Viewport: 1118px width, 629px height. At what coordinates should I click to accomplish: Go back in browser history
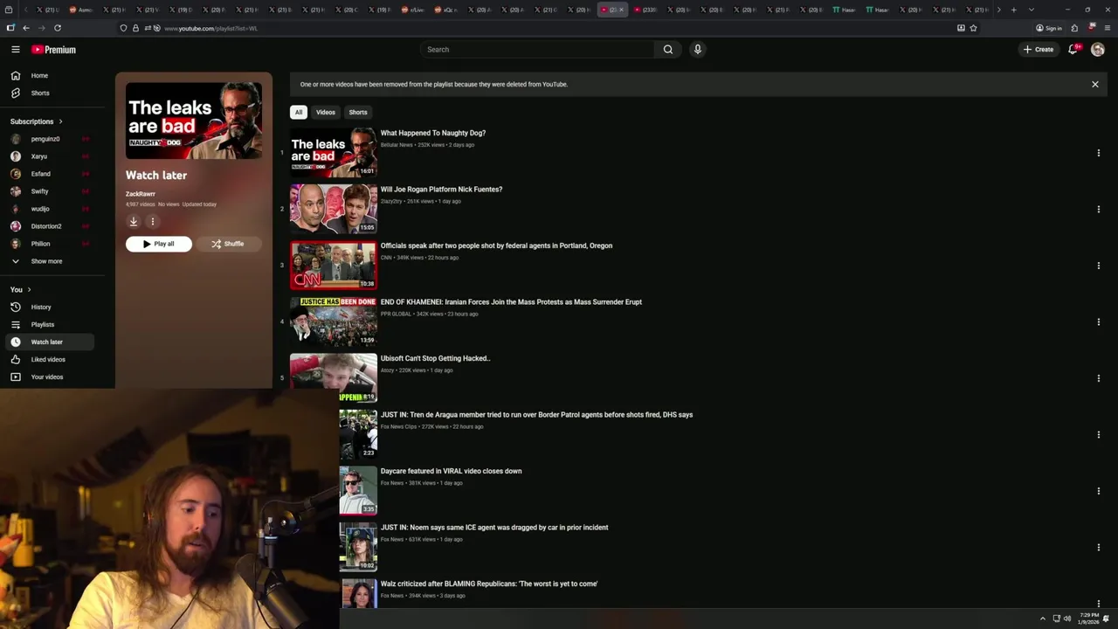pyautogui.click(x=26, y=28)
